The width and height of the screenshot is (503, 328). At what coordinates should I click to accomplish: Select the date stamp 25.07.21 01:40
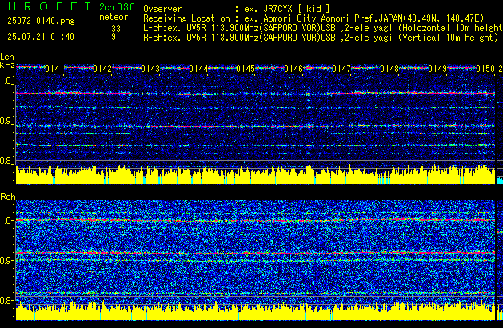(x=41, y=37)
